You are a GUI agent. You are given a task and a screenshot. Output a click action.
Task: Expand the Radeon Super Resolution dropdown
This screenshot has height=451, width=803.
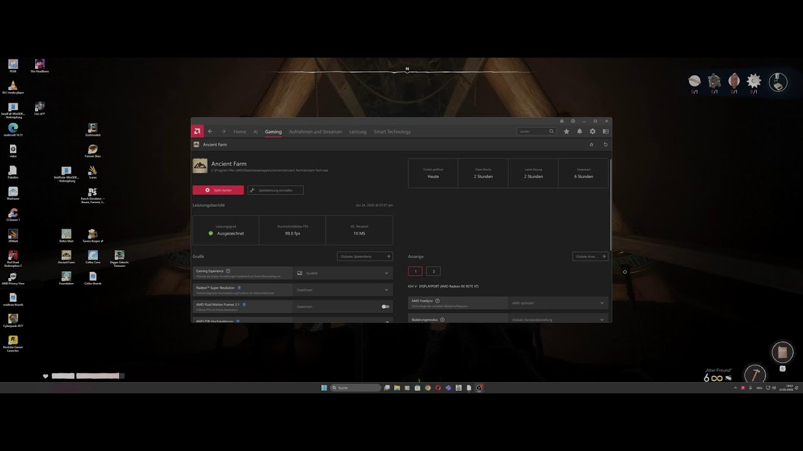(x=343, y=290)
